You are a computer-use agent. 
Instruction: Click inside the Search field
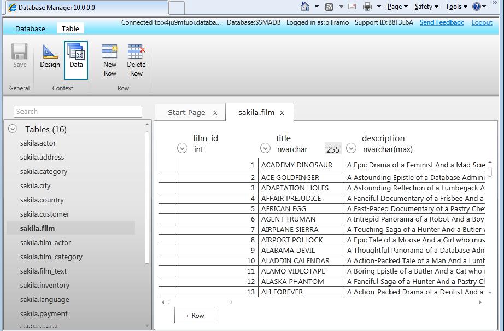pyautogui.click(x=77, y=111)
